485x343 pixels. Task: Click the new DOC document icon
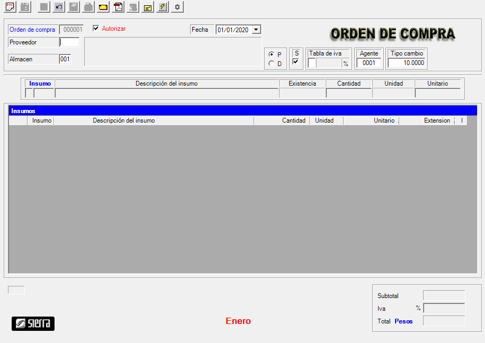10,7
